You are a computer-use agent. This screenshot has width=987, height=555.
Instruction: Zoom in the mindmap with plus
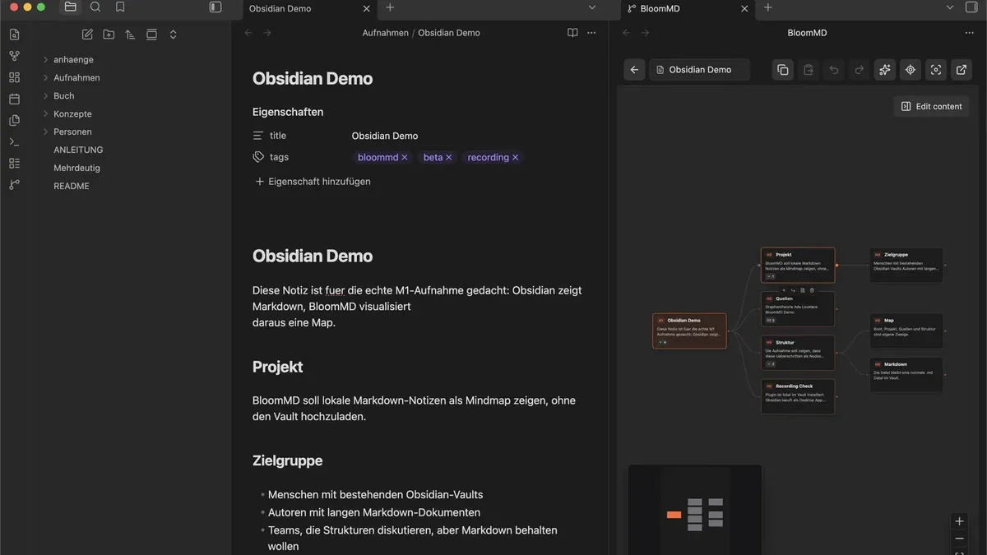(x=960, y=521)
